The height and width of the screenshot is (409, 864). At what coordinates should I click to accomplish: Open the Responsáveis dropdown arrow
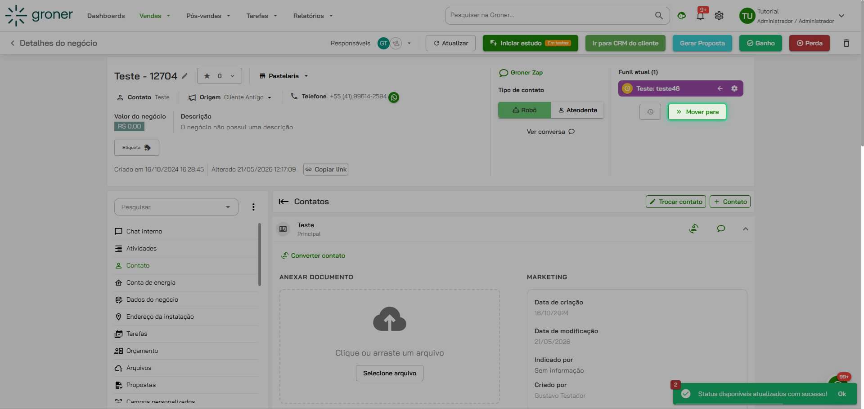pos(409,44)
